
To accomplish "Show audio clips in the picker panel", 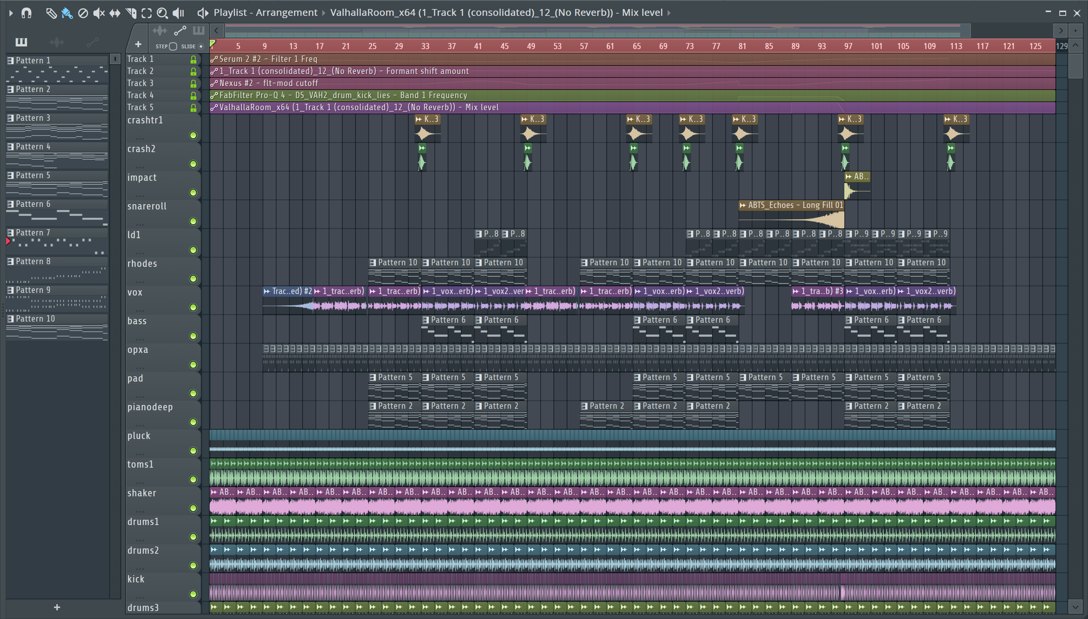I will point(57,42).
